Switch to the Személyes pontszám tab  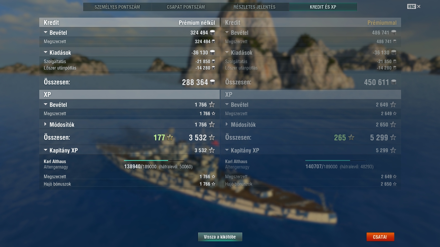point(117,7)
